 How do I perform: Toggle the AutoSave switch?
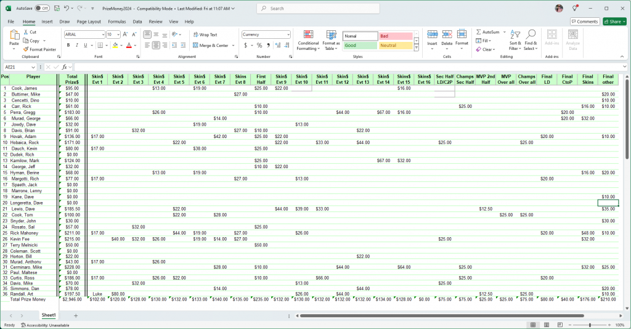tap(42, 9)
